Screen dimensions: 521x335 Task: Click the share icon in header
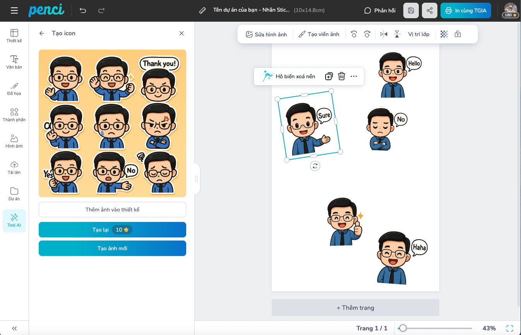click(x=430, y=10)
